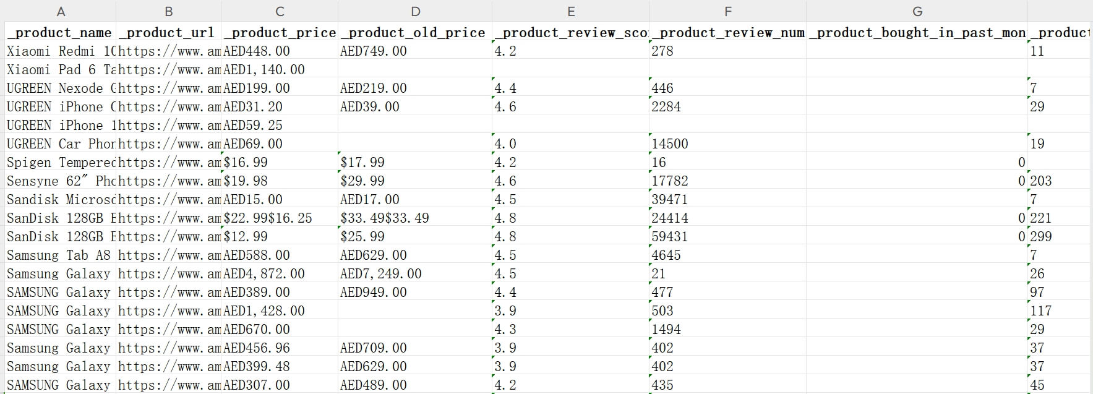Select the old price cell AED489.00
The height and width of the screenshot is (394, 1093).
(416, 385)
